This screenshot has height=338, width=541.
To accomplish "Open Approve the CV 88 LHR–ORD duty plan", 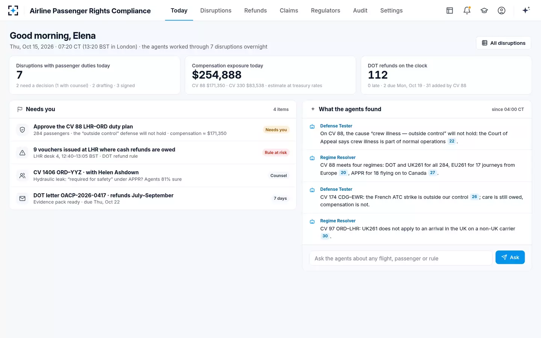I will pyautogui.click(x=153, y=130).
